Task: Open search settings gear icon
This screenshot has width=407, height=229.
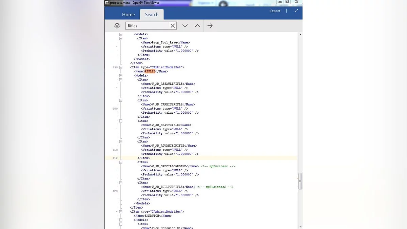Action: coord(117,26)
